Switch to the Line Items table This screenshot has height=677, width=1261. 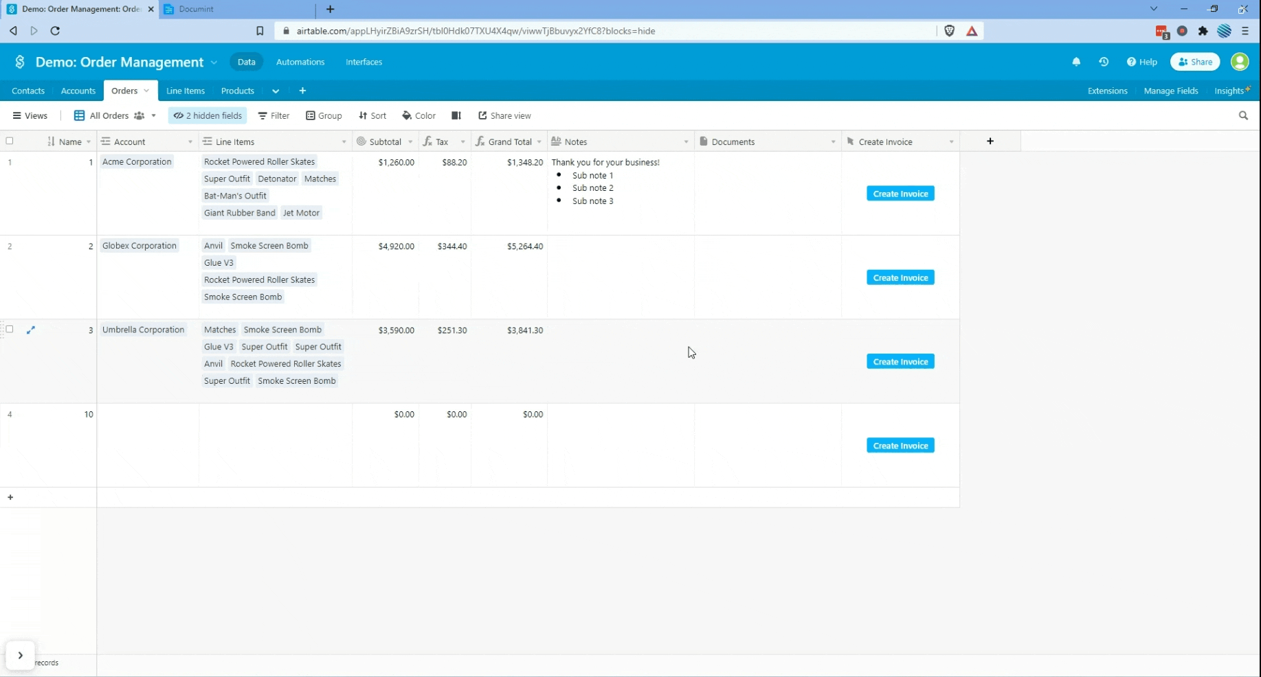[186, 91]
